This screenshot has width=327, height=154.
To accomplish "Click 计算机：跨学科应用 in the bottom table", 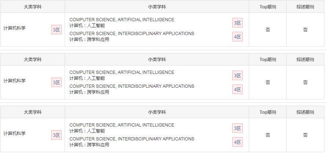I will pyautogui.click(x=89, y=145).
